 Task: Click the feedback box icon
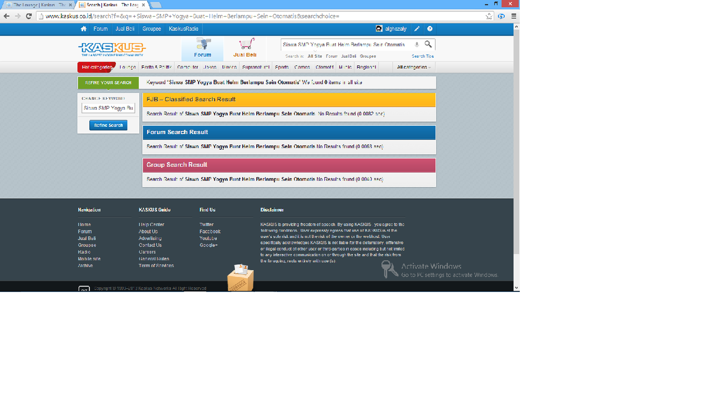(241, 278)
